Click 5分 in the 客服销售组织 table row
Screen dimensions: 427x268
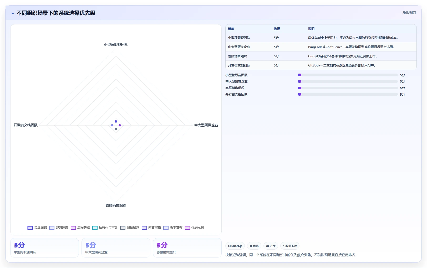(x=276, y=56)
